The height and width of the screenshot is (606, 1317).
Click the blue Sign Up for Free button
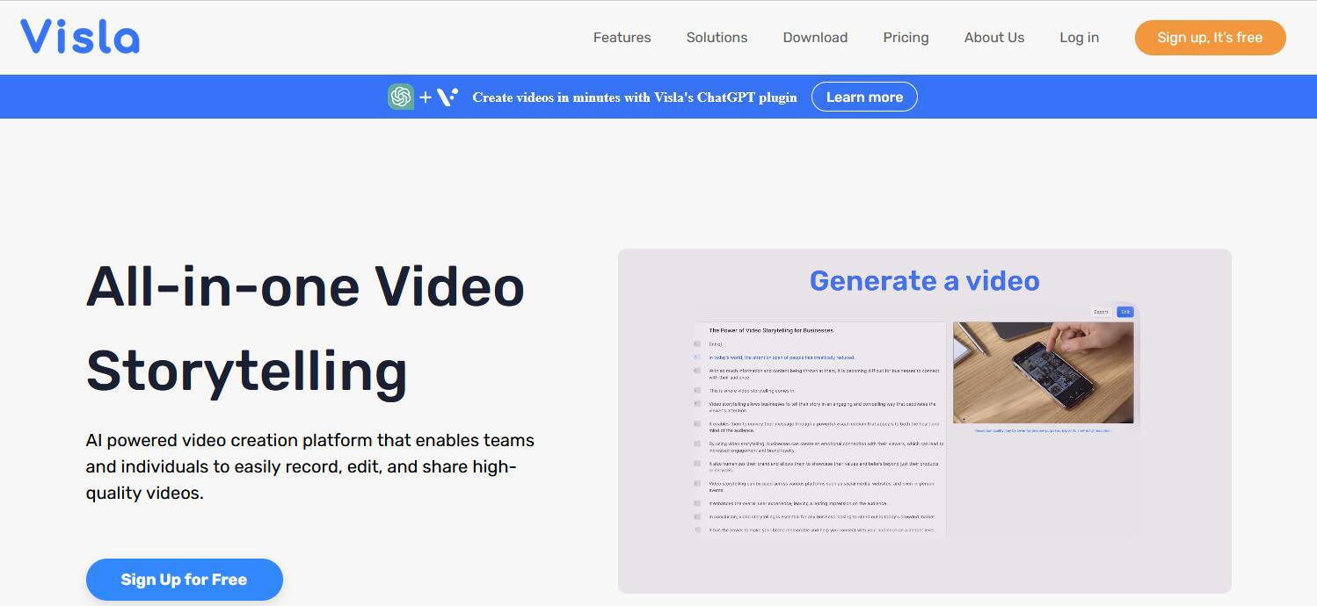[185, 580]
